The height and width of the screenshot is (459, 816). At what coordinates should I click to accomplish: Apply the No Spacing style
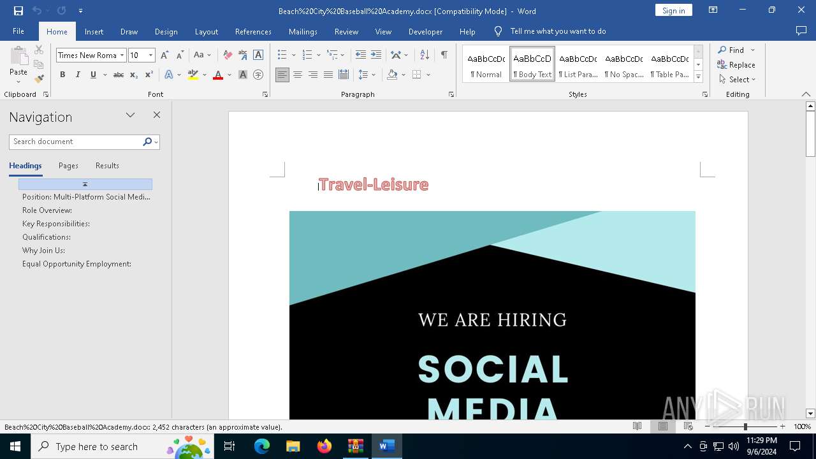click(x=624, y=64)
